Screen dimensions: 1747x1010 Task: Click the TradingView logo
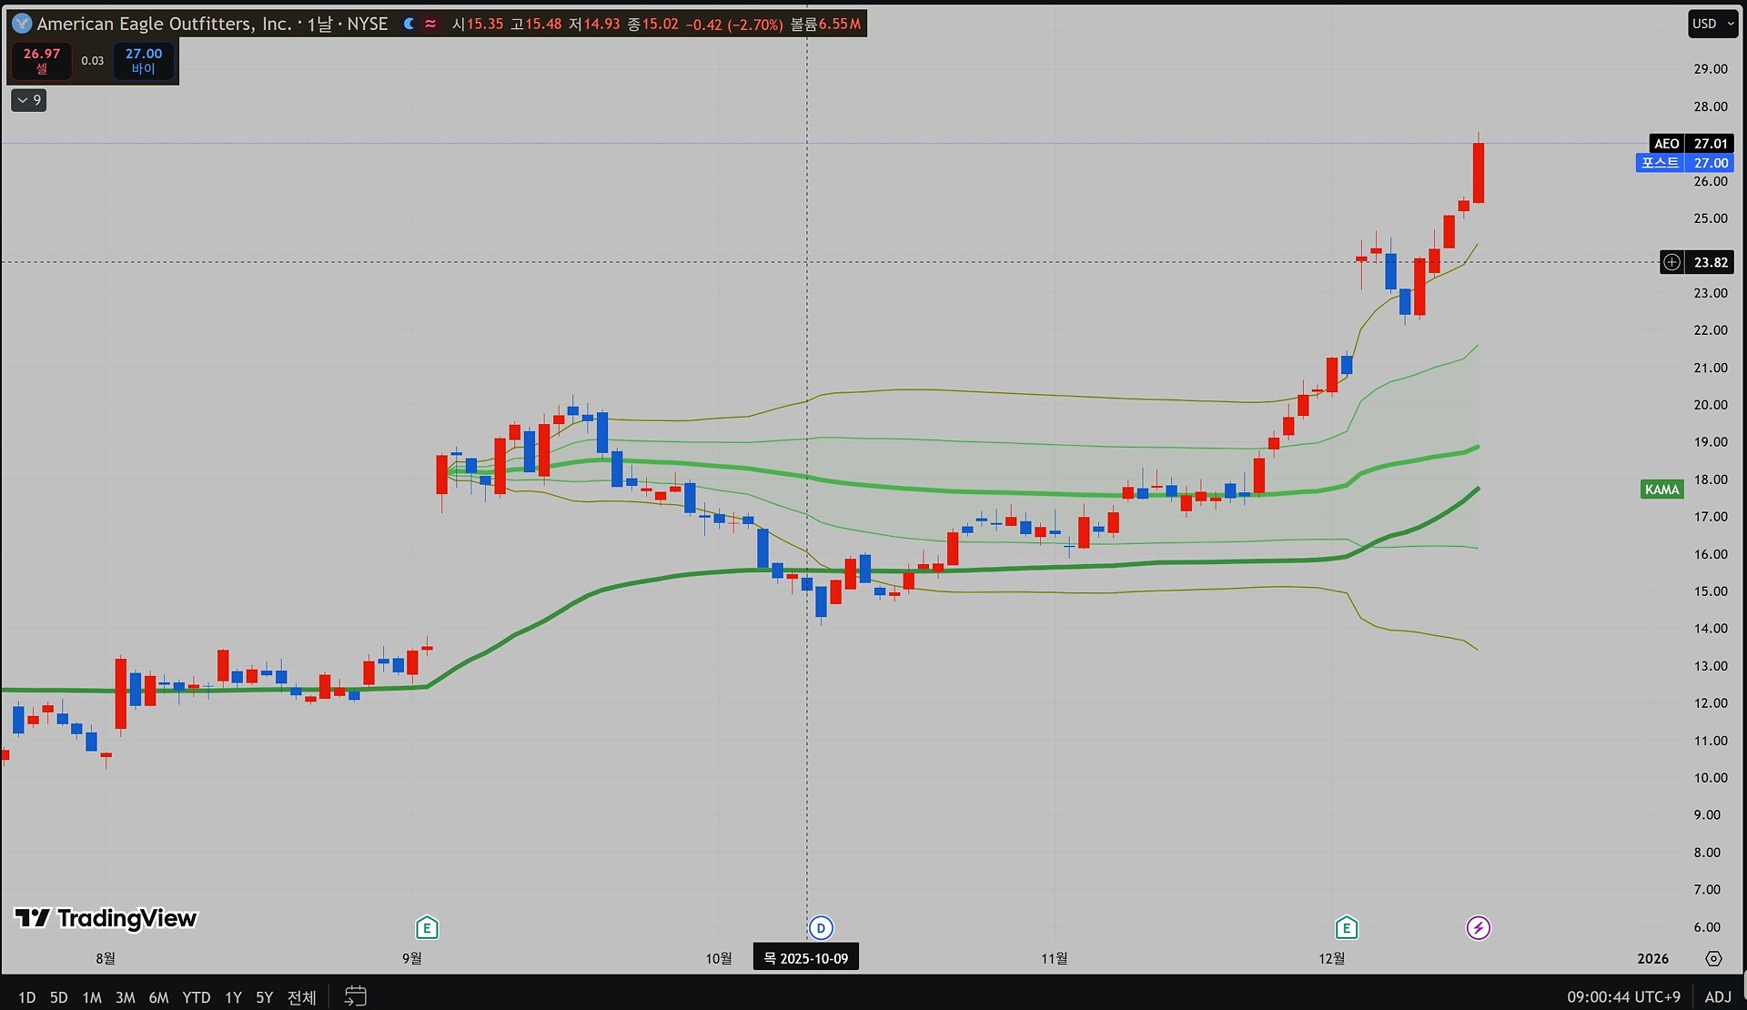tap(106, 918)
